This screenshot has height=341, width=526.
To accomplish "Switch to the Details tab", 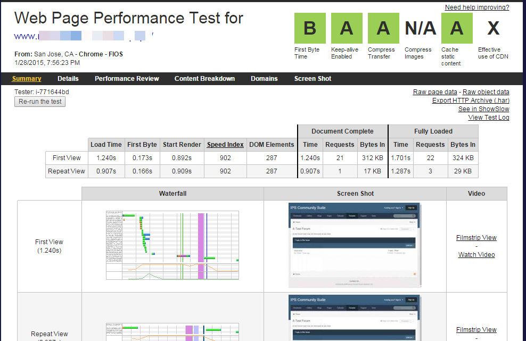I will (x=68, y=79).
